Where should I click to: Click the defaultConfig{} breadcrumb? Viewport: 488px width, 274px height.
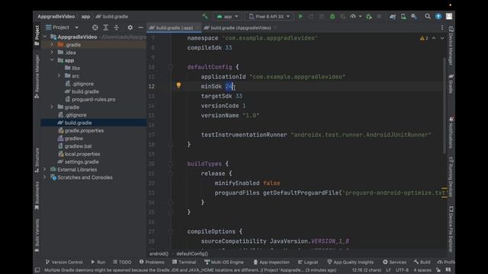coord(191,253)
